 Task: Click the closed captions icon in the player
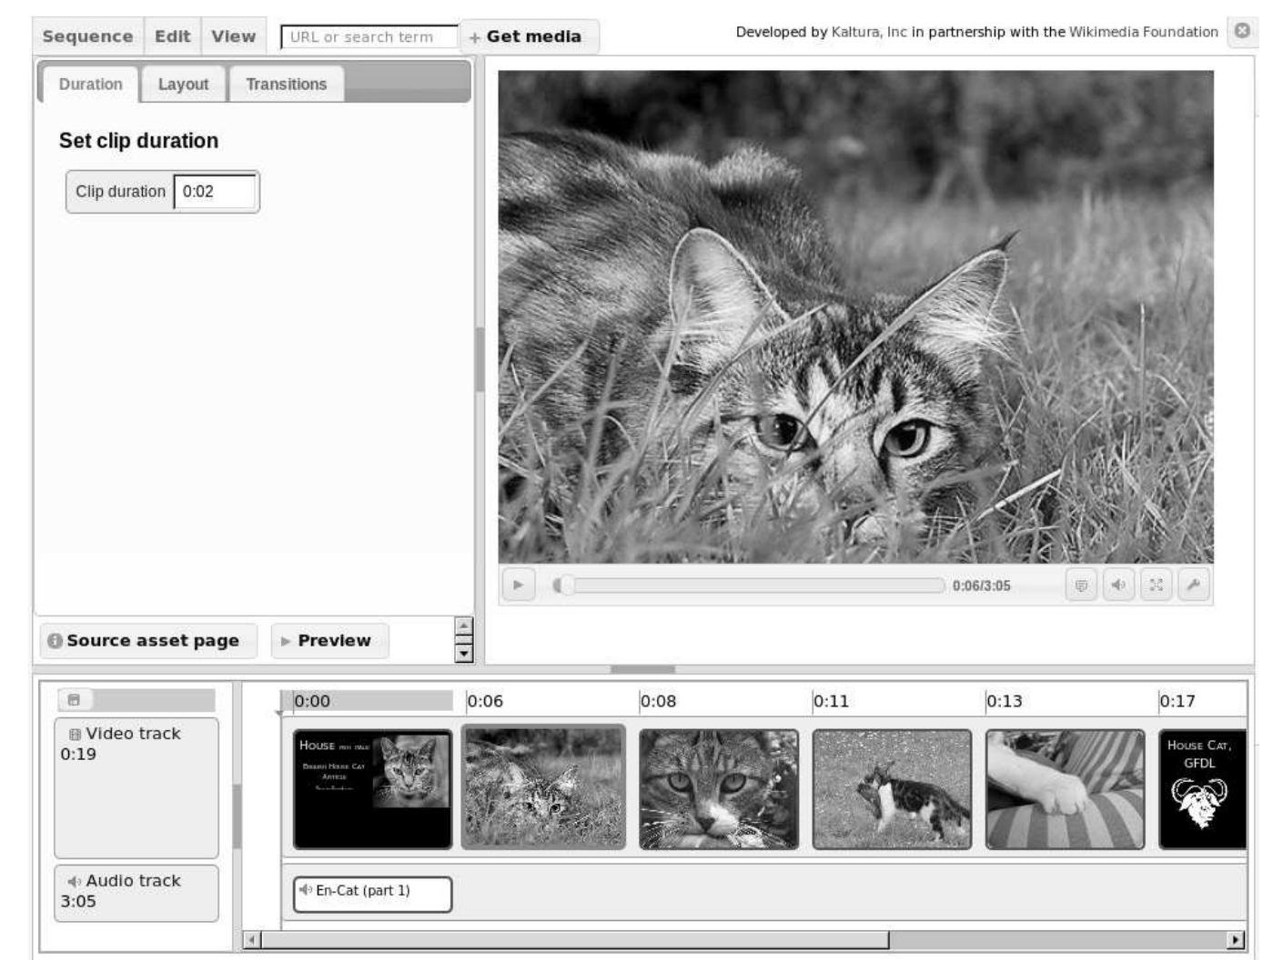pos(1079,587)
